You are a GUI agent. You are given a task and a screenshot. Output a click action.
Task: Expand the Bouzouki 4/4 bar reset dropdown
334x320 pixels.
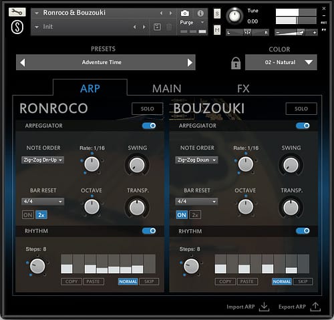(x=196, y=201)
